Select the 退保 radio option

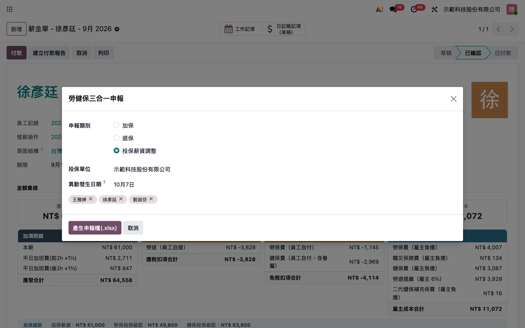tap(116, 138)
